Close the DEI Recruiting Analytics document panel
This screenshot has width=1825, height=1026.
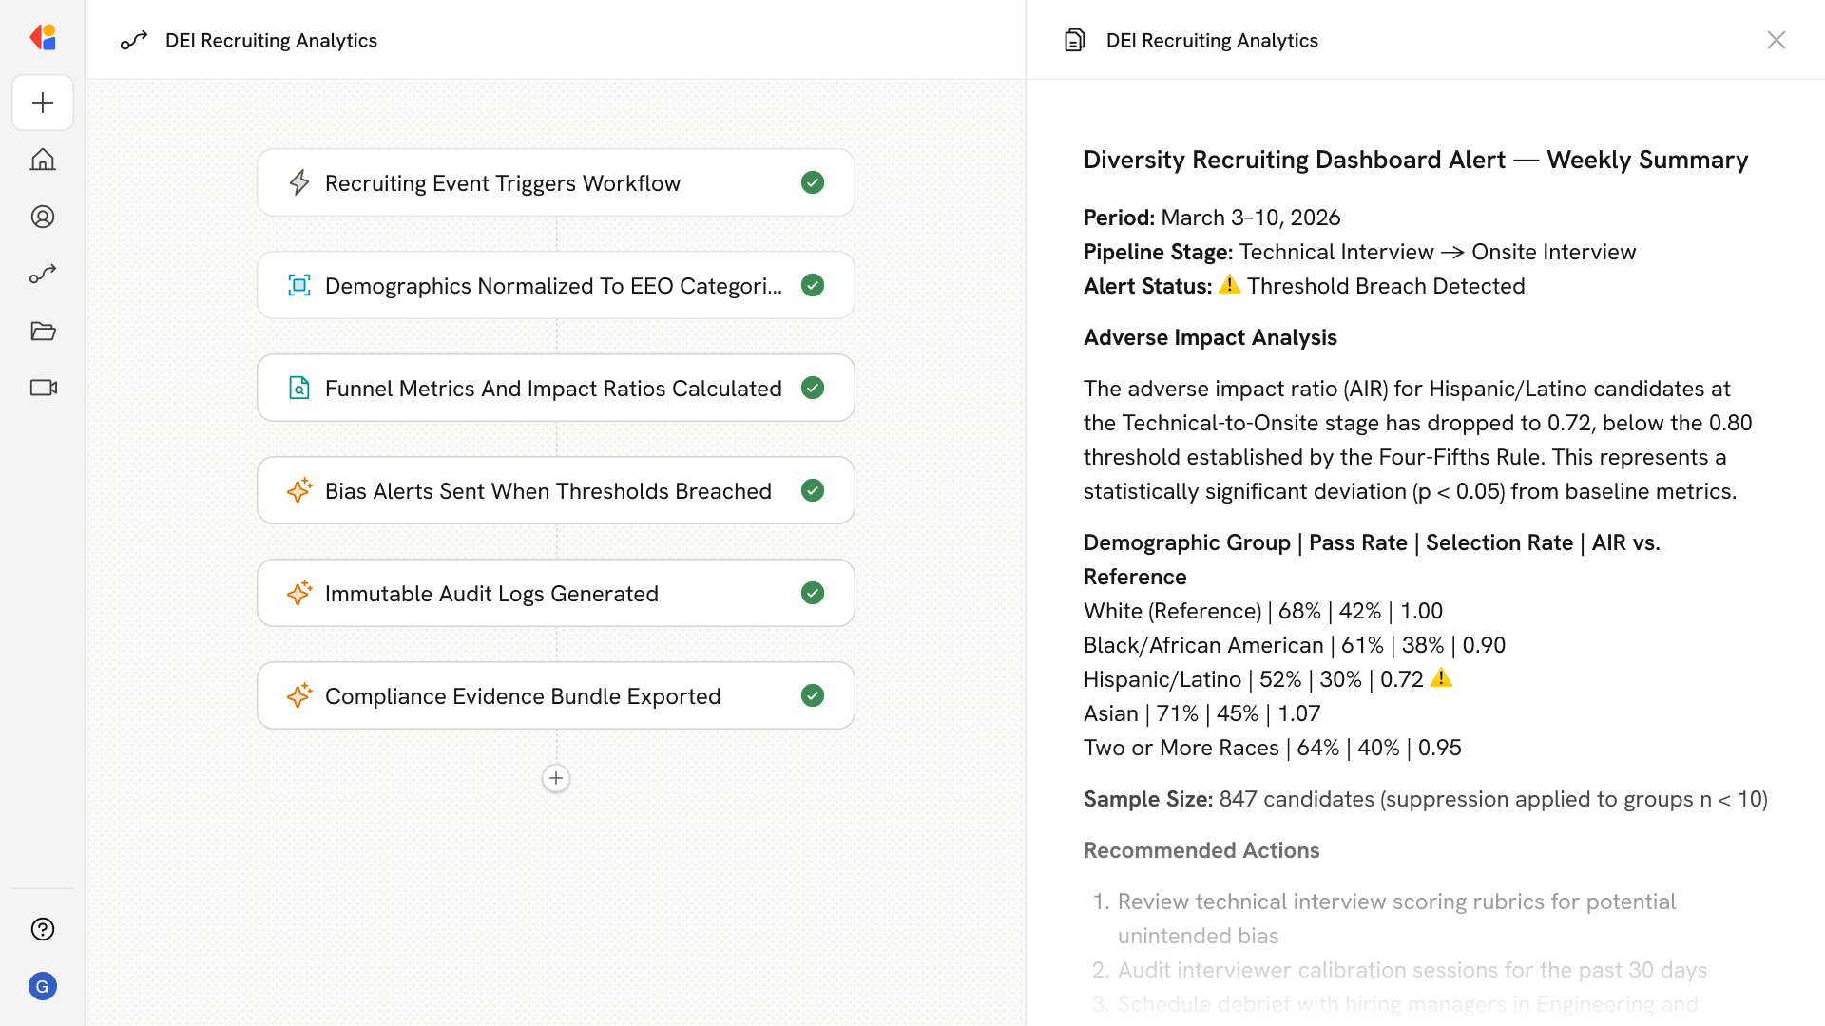tap(1776, 40)
